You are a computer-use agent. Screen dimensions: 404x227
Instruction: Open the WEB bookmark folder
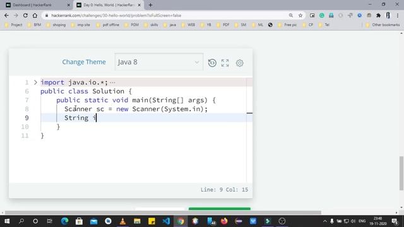tap(188, 25)
